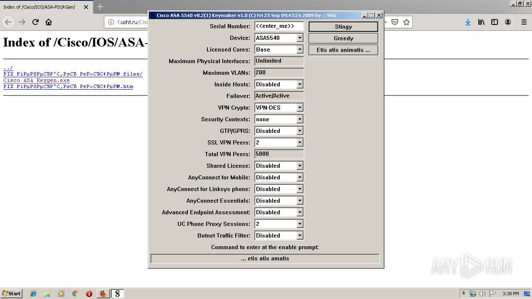The image size is (532, 299).
Task: Switch to the keygen taskbar button
Action: tap(117, 294)
